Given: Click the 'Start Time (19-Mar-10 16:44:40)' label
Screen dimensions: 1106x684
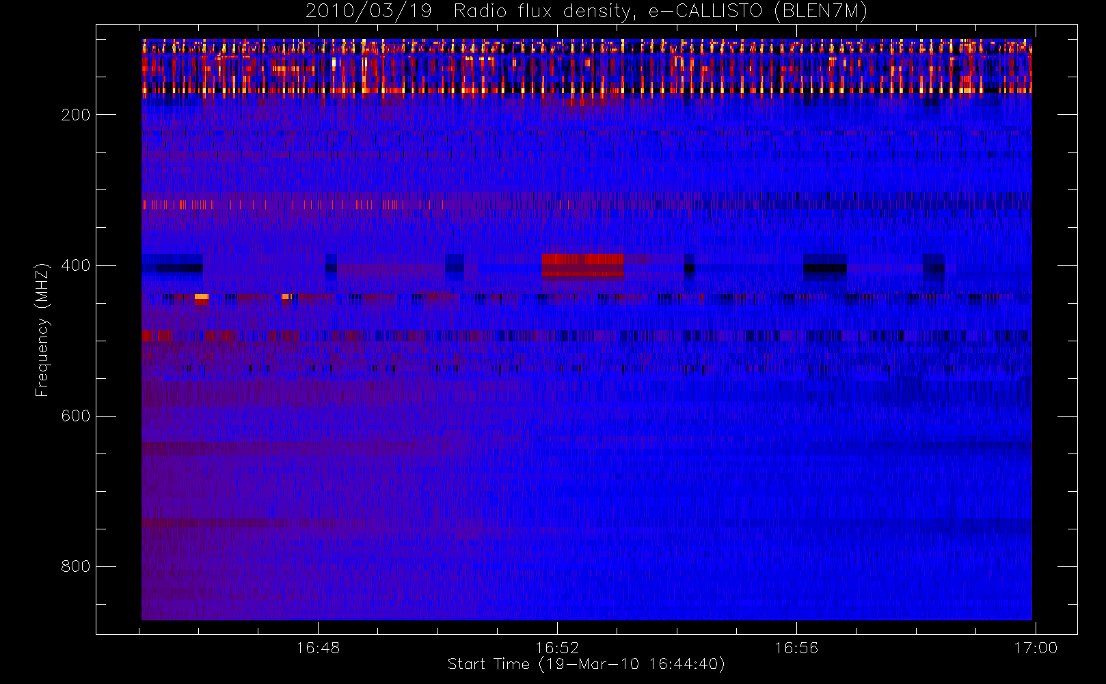Looking at the screenshot, I should [x=586, y=664].
